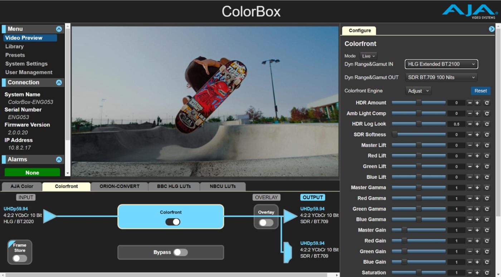The width and height of the screenshot is (501, 277).
Task: Click the reset icon beside Saturation slider
Action: click(487, 272)
